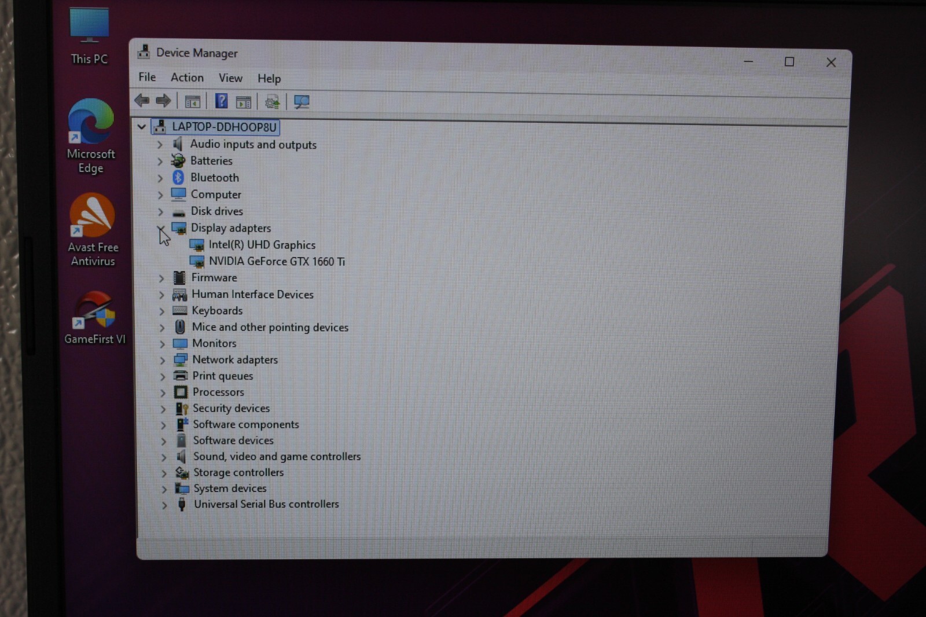This screenshot has height=617, width=926.
Task: Expand the Firmware category
Action: pos(161,278)
